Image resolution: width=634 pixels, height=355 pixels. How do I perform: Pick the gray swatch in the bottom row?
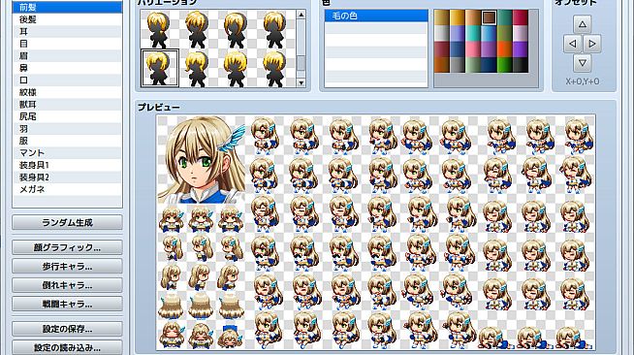[x=458, y=65]
